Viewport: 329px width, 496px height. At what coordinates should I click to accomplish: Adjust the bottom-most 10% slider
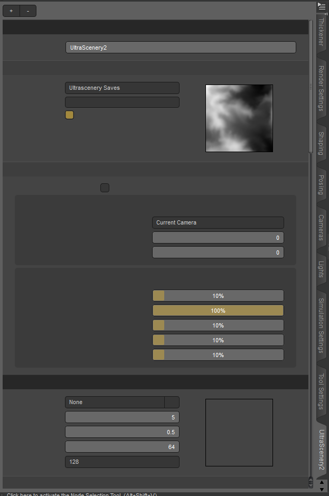point(218,355)
